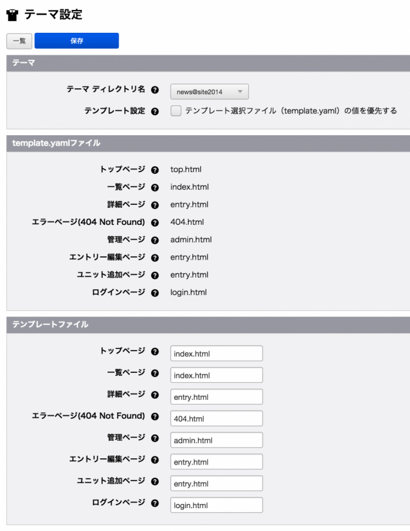Click help icon next to エラーページ input field
This screenshot has height=531, width=410.
[155, 416]
